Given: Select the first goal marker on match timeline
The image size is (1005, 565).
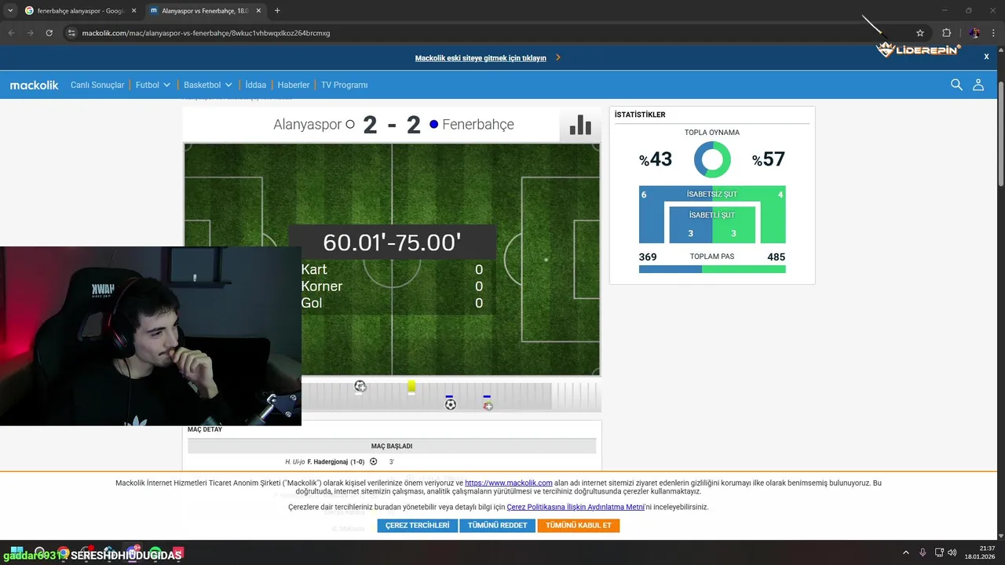Looking at the screenshot, I should [x=360, y=386].
